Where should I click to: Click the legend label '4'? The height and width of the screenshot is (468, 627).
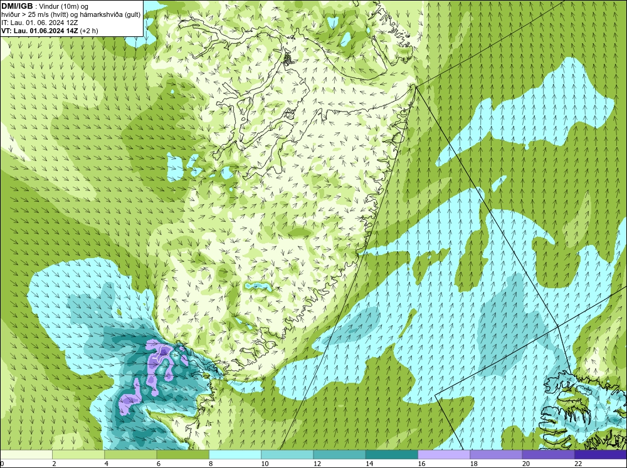(107, 464)
